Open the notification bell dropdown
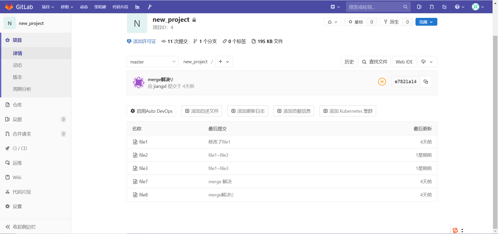Screen dimensions: 498x234 pos(333,22)
